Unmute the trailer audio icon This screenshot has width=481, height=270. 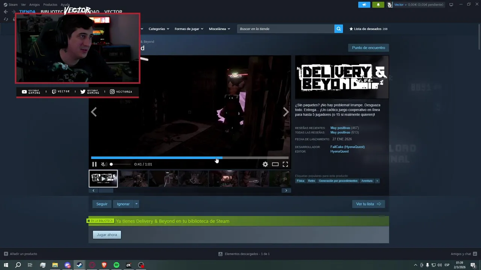click(104, 164)
